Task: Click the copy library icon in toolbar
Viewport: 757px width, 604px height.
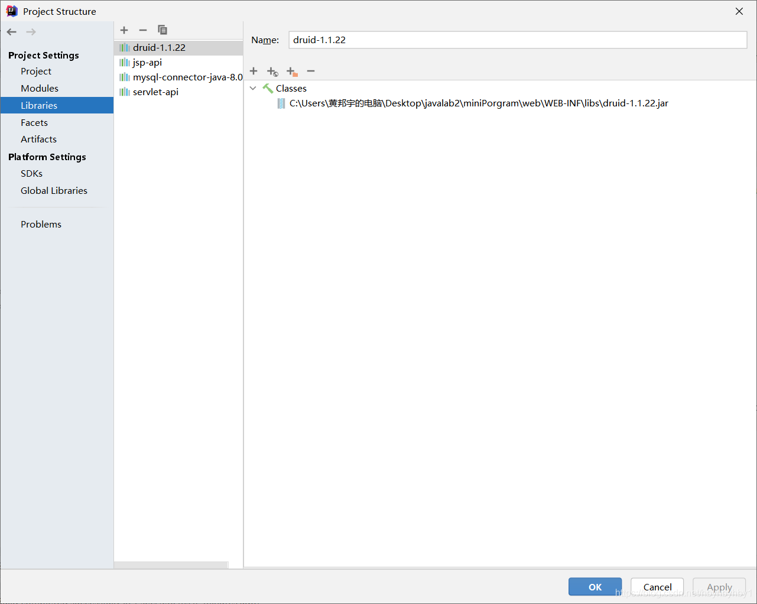Action: point(163,30)
